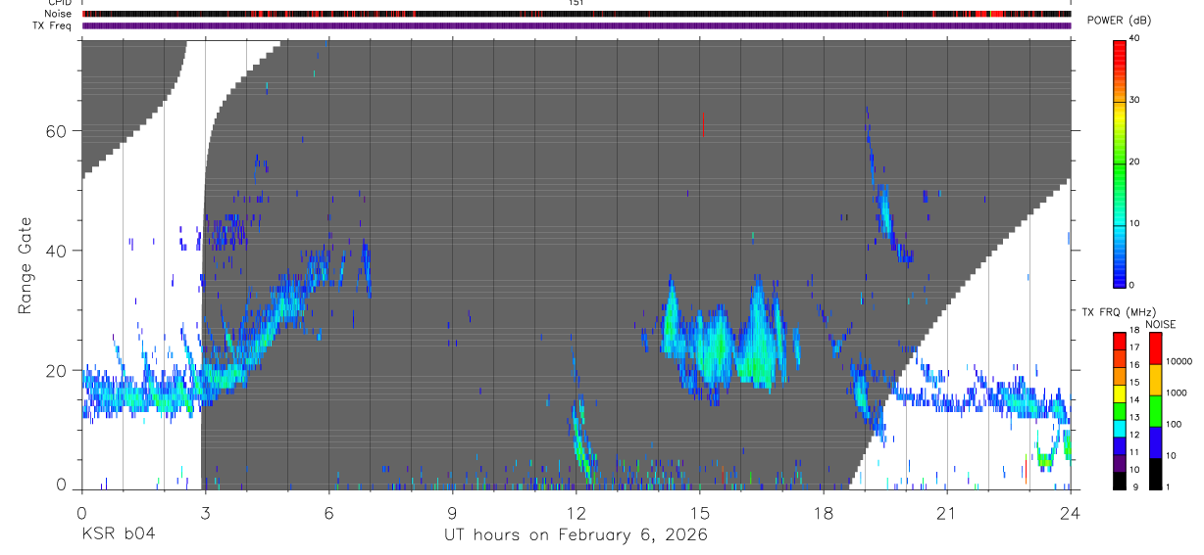Viewport: 1204px width, 555px height.
Task: Click the cyan block of TX FRQ scale
Action: pos(1119,429)
